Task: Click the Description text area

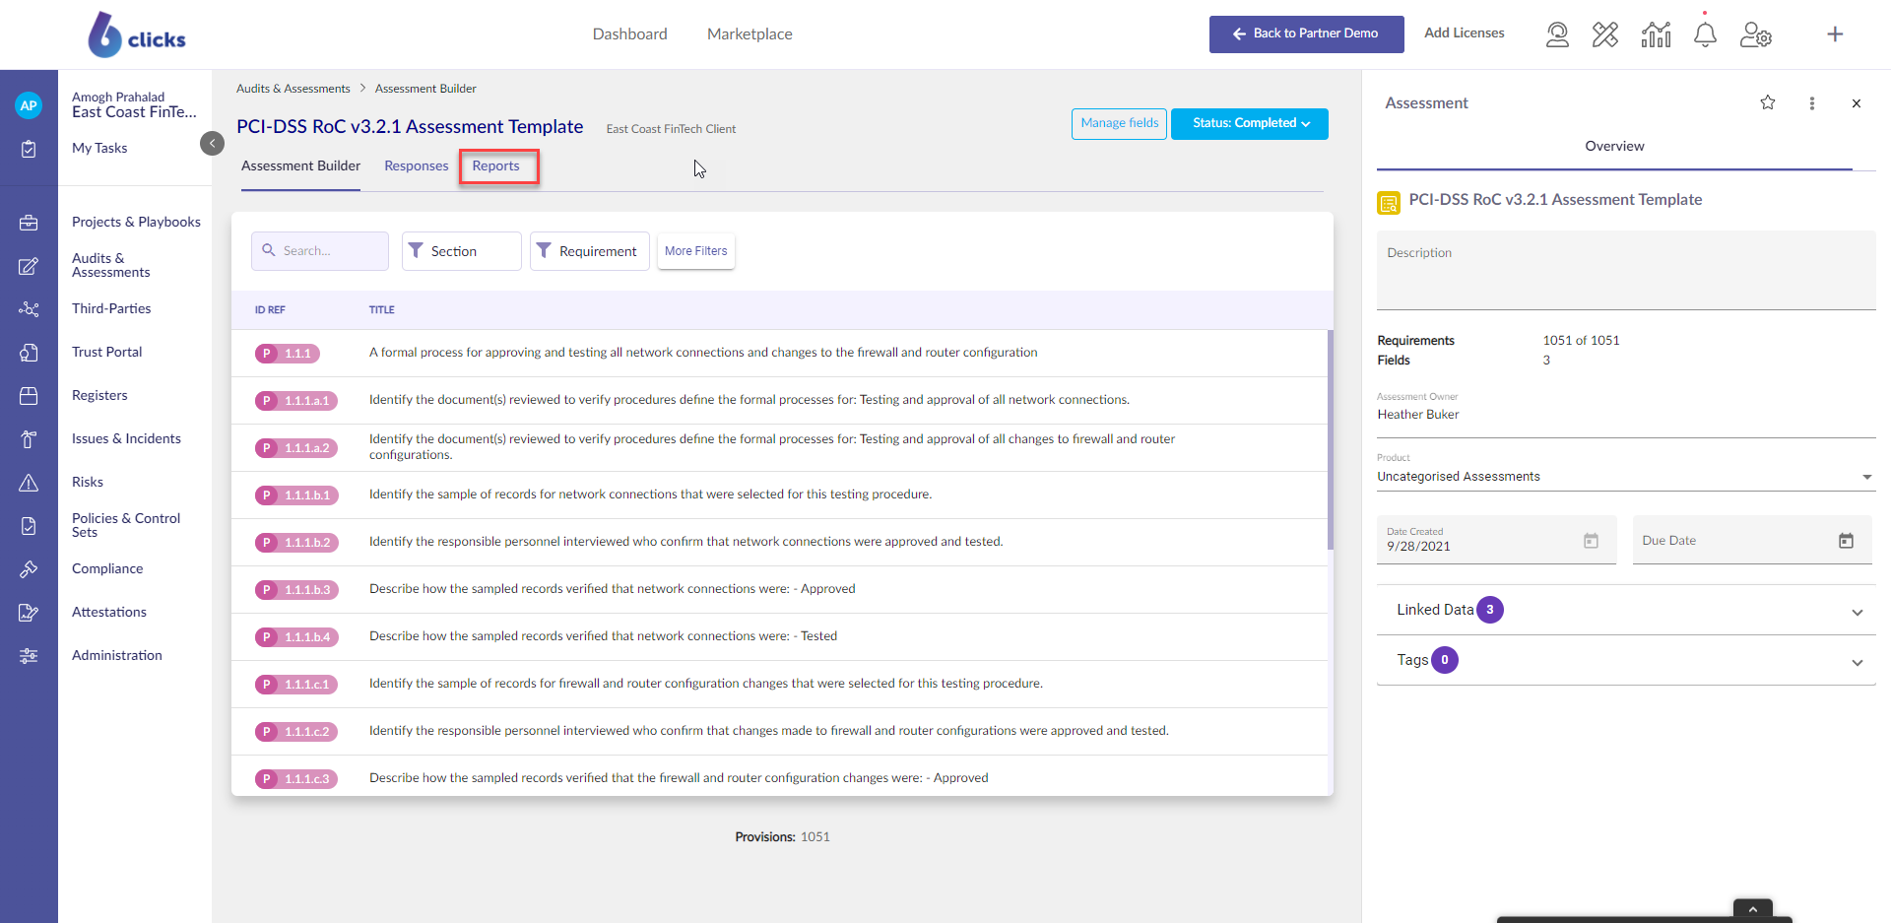Action: click(x=1626, y=270)
